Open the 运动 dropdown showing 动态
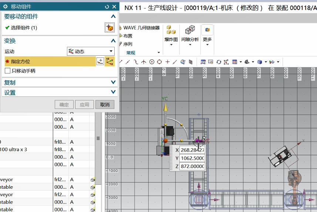Image resolution: width=317 pixels, height=212 pixels. [91, 51]
